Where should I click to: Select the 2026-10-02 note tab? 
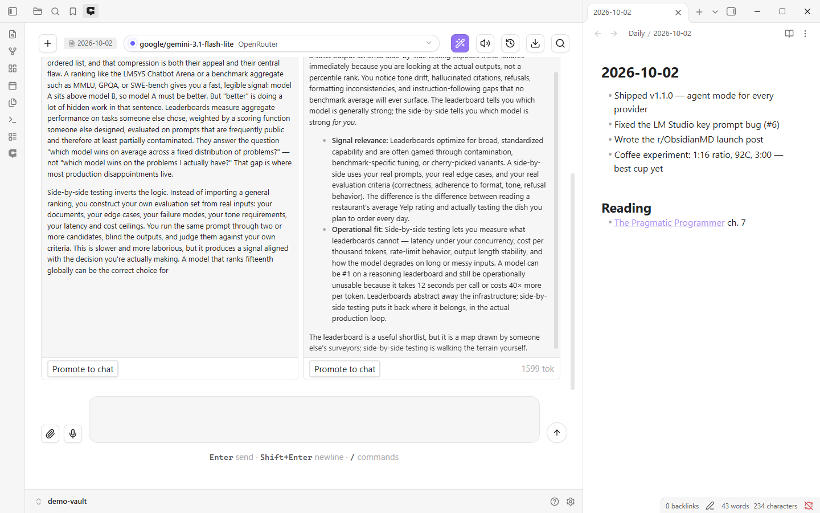pos(637,12)
